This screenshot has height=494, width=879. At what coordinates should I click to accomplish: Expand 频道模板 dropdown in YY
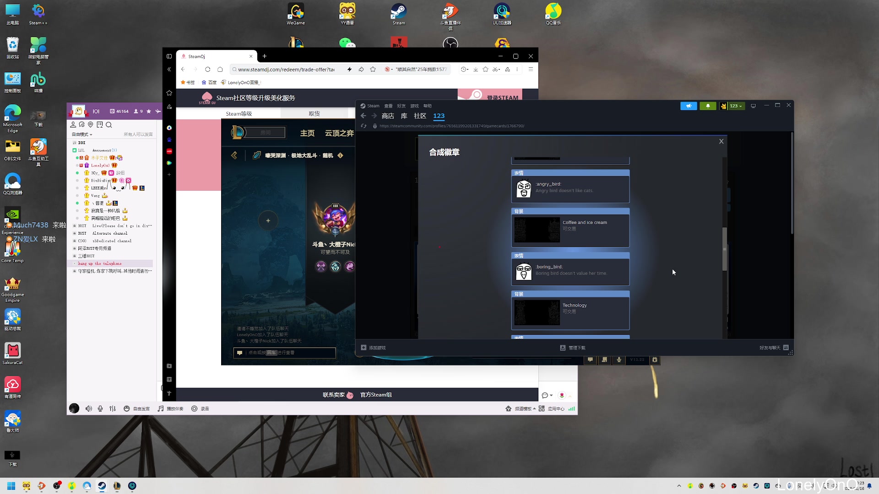(521, 408)
